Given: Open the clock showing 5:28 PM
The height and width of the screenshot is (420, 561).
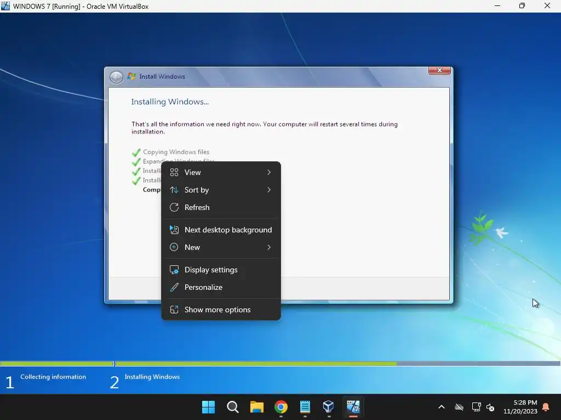Looking at the screenshot, I should [x=520, y=407].
